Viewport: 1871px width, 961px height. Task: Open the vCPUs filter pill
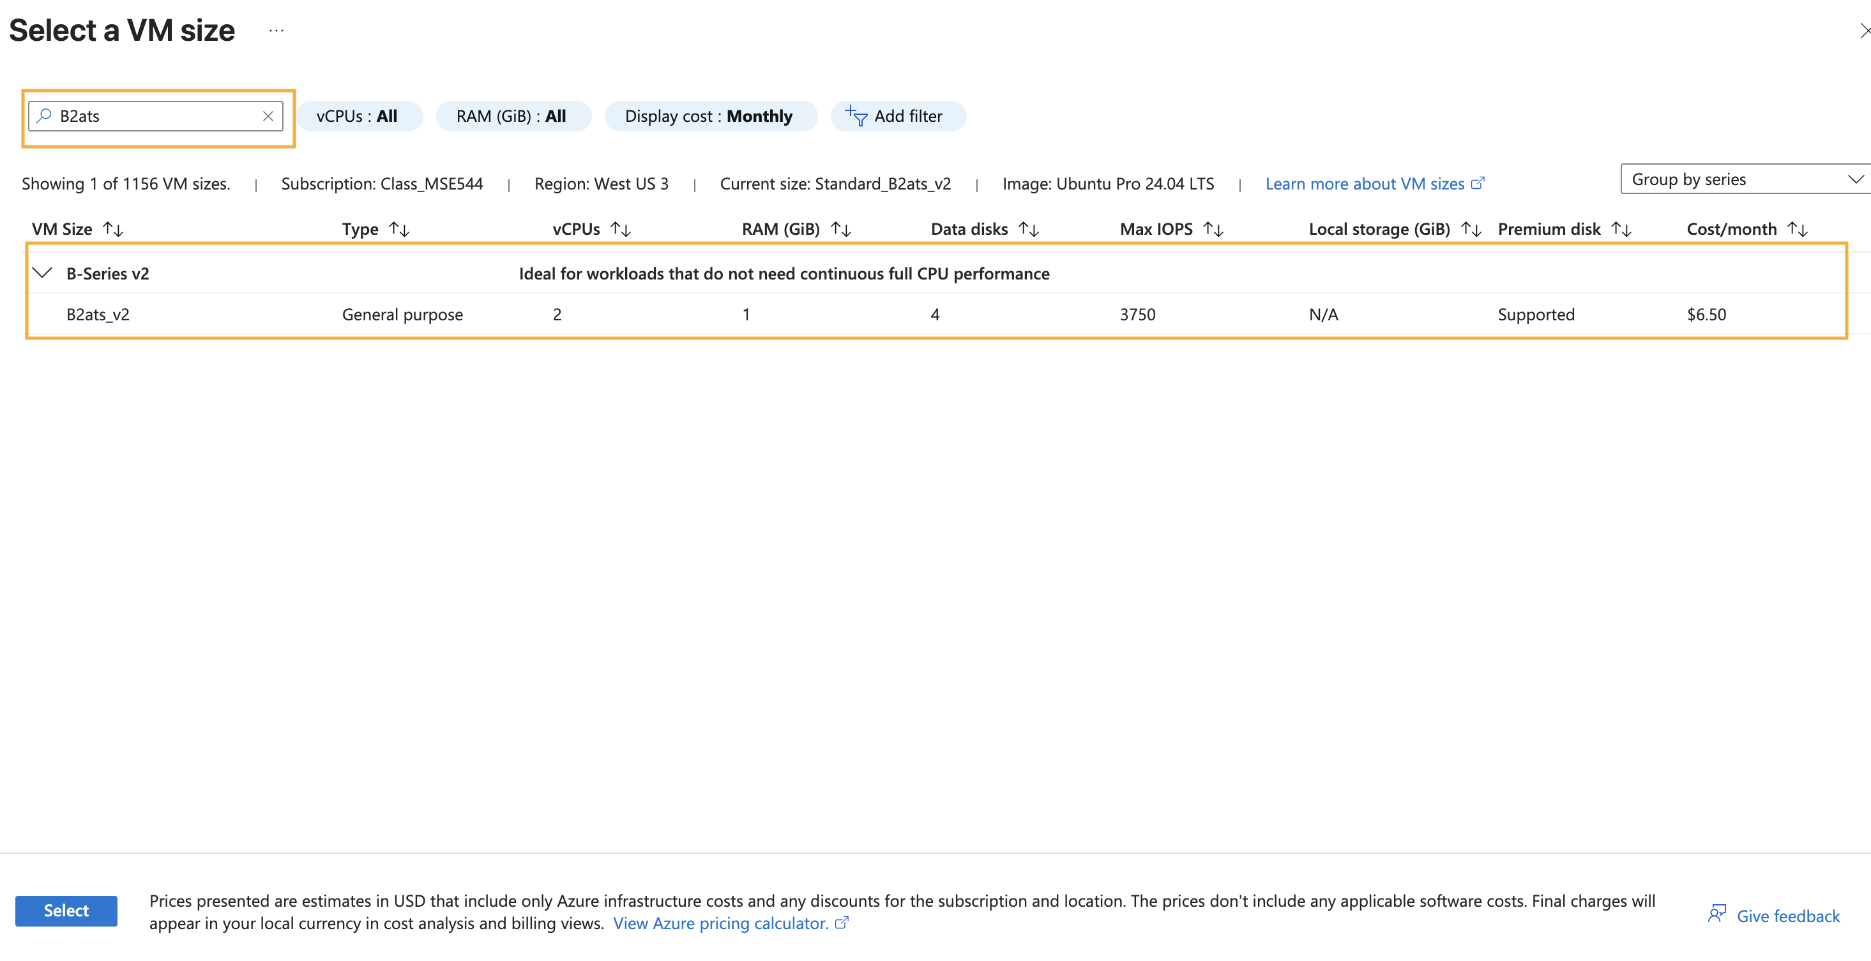358,116
